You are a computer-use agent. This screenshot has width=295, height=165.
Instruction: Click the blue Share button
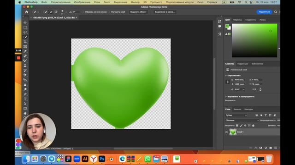264,12
